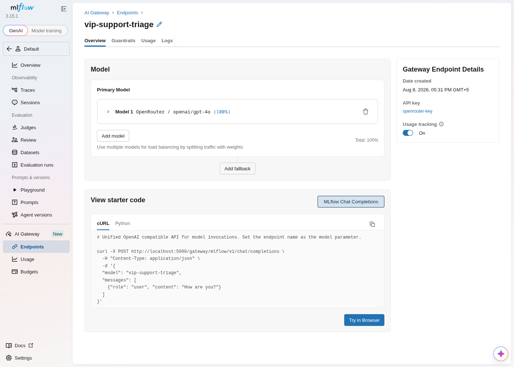
Task: Click the 3.15.1 version label
Action: click(12, 16)
